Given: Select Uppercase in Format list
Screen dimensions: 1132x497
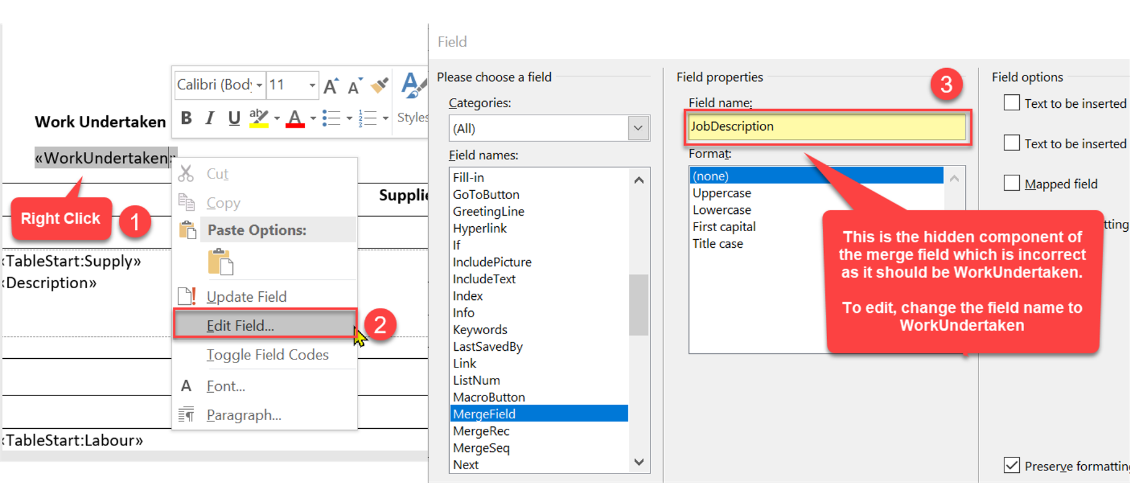Looking at the screenshot, I should point(721,193).
